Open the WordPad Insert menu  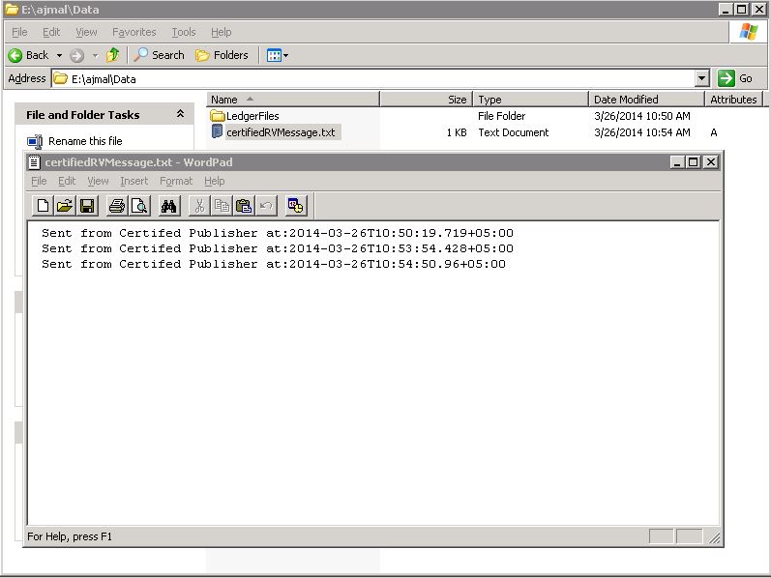pos(134,181)
